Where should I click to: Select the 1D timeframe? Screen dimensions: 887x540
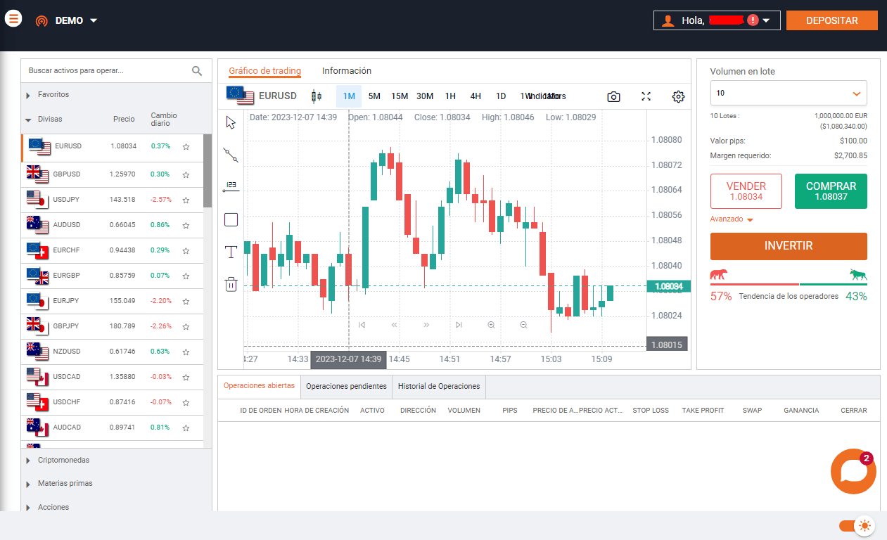[x=501, y=96]
